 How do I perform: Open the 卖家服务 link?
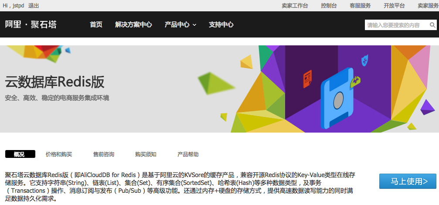428,6
